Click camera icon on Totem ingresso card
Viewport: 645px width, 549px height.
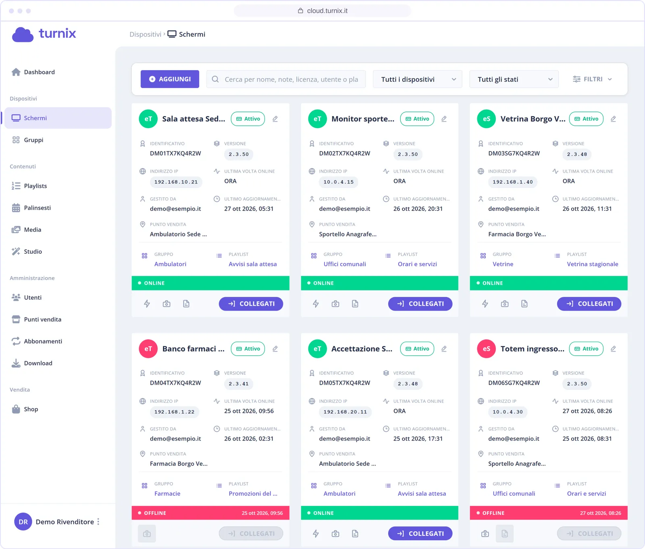[485, 534]
